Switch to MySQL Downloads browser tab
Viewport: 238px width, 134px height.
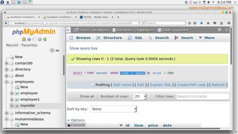(x=97, y=17)
